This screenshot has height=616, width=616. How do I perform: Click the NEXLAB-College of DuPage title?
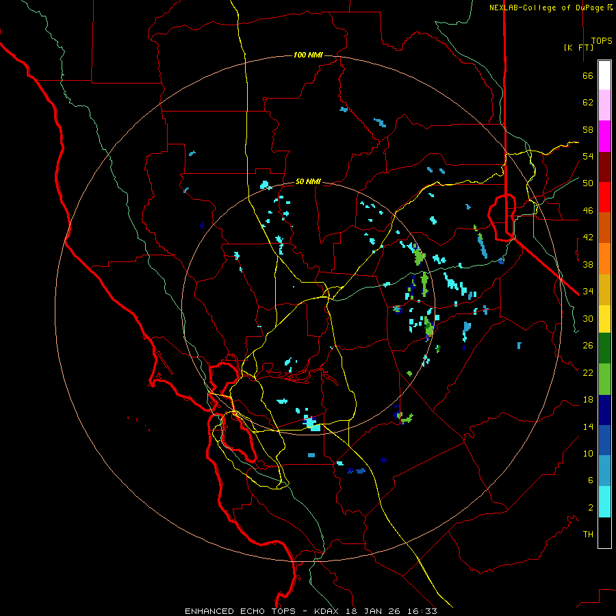[x=548, y=8]
